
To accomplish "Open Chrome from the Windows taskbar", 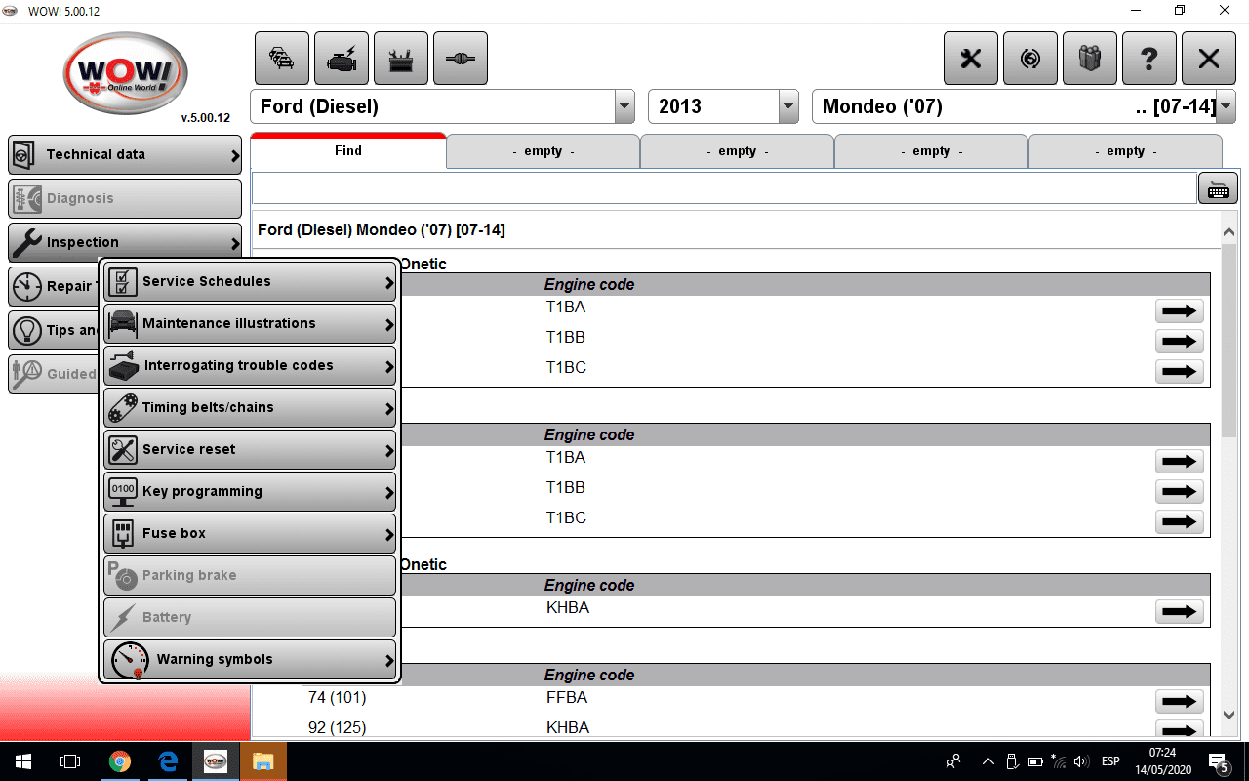I will coord(119,761).
